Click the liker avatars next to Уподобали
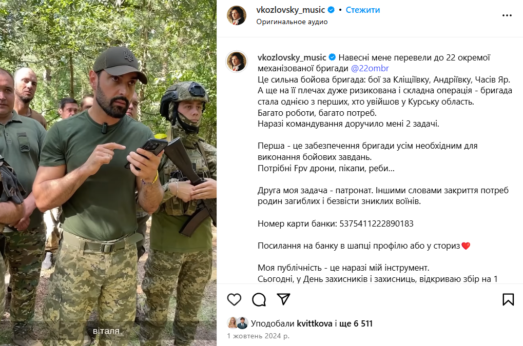523x346 pixels. 238,323
